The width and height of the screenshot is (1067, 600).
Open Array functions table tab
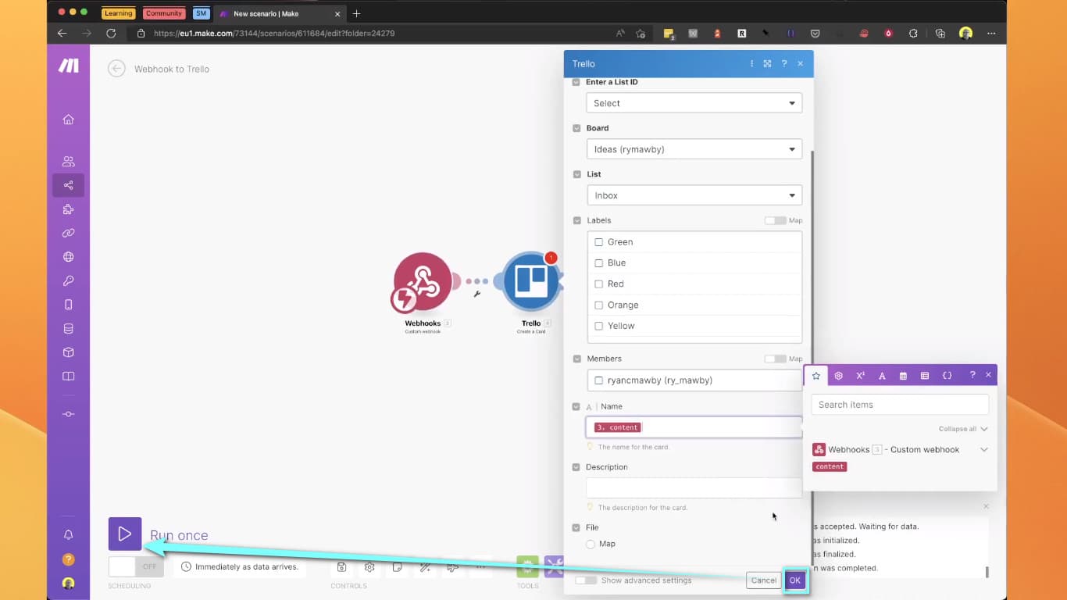[925, 376]
